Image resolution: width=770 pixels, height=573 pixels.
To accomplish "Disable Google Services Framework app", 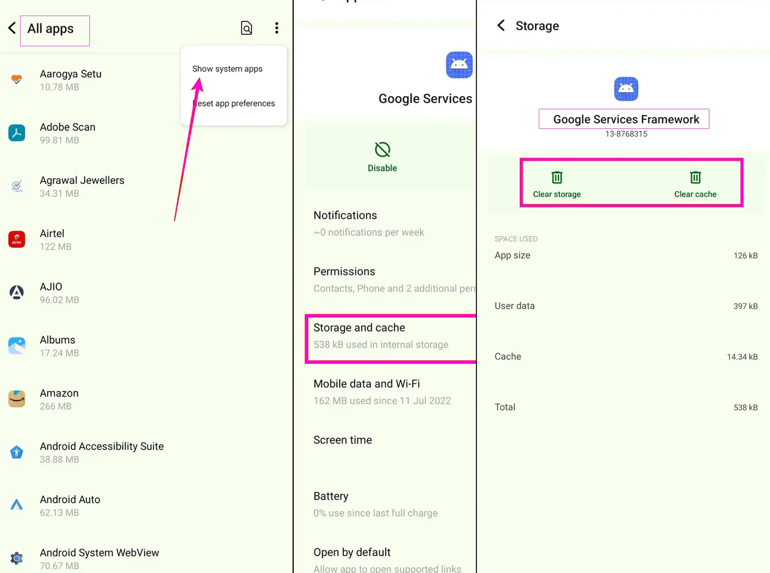I will click(382, 157).
